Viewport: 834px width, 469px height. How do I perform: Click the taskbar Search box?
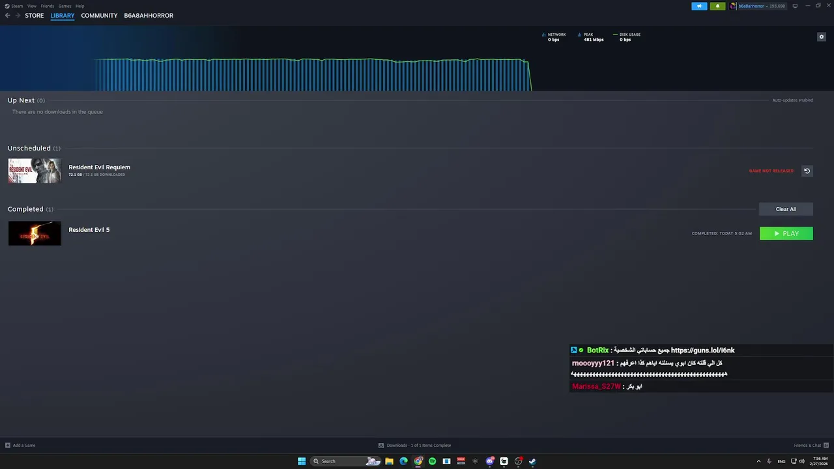(x=345, y=461)
